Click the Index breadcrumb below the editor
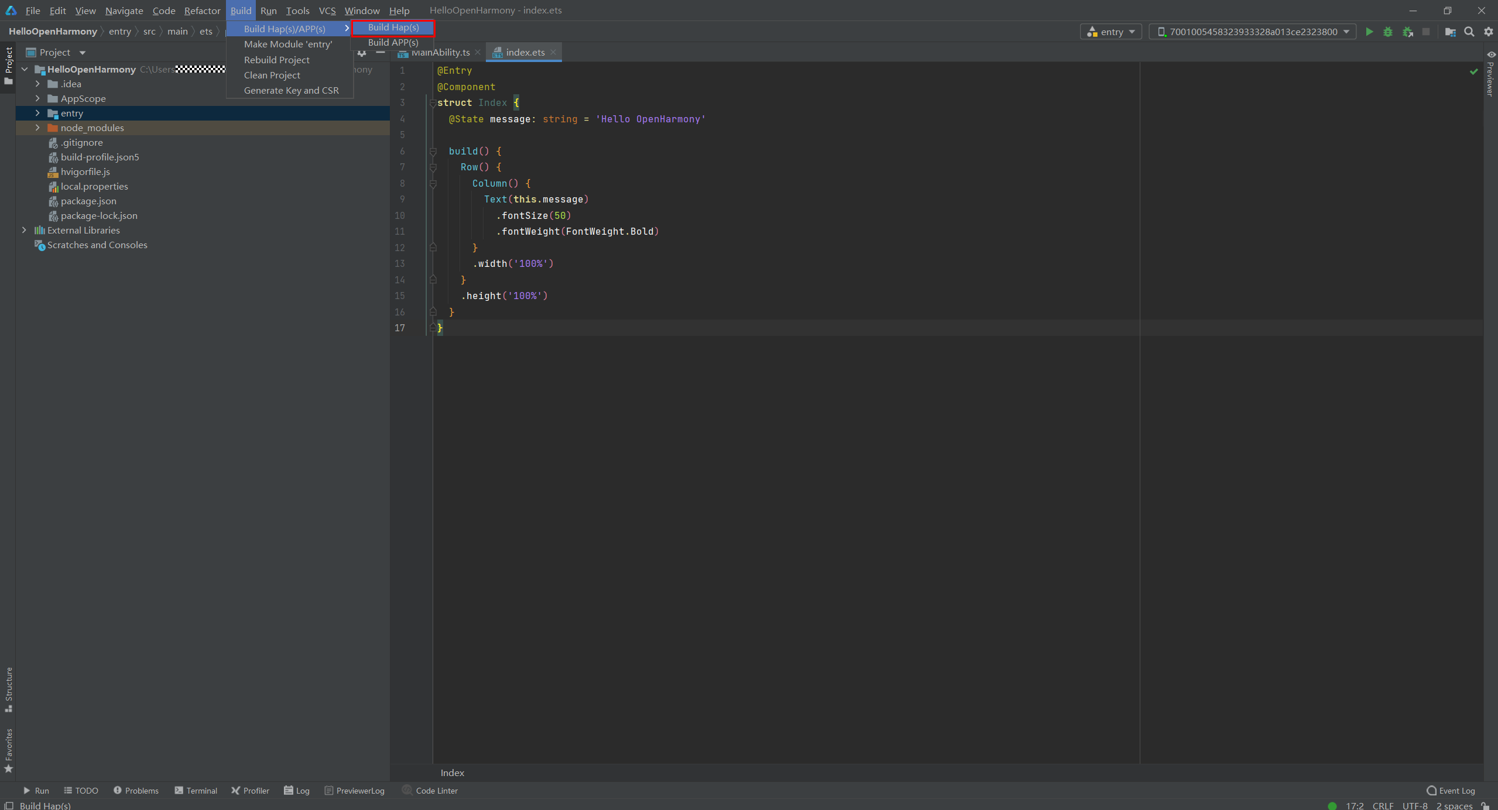 pyautogui.click(x=452, y=773)
